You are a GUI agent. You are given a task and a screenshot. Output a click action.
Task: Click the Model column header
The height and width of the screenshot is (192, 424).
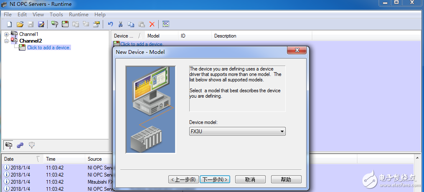point(161,36)
